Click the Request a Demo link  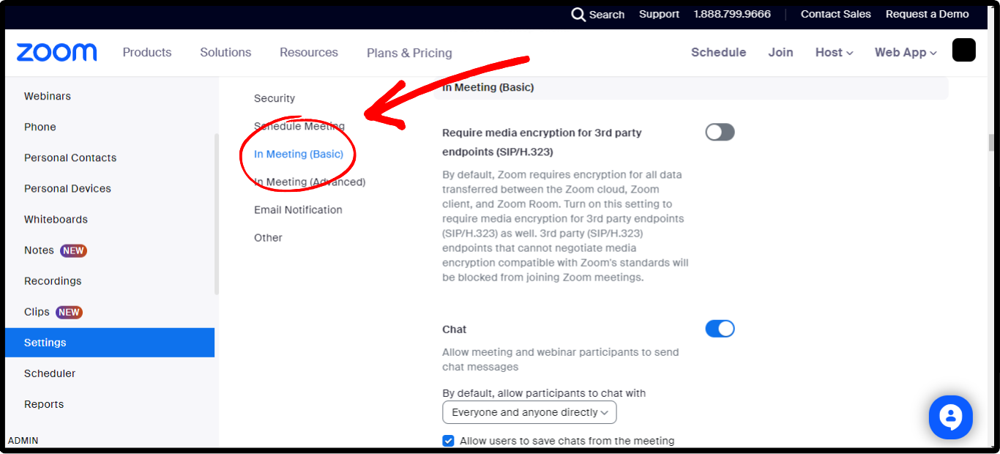tap(927, 14)
